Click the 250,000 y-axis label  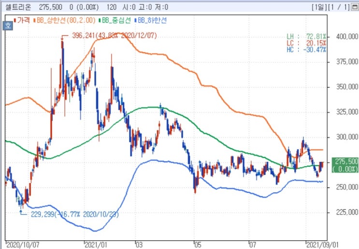click(347, 187)
